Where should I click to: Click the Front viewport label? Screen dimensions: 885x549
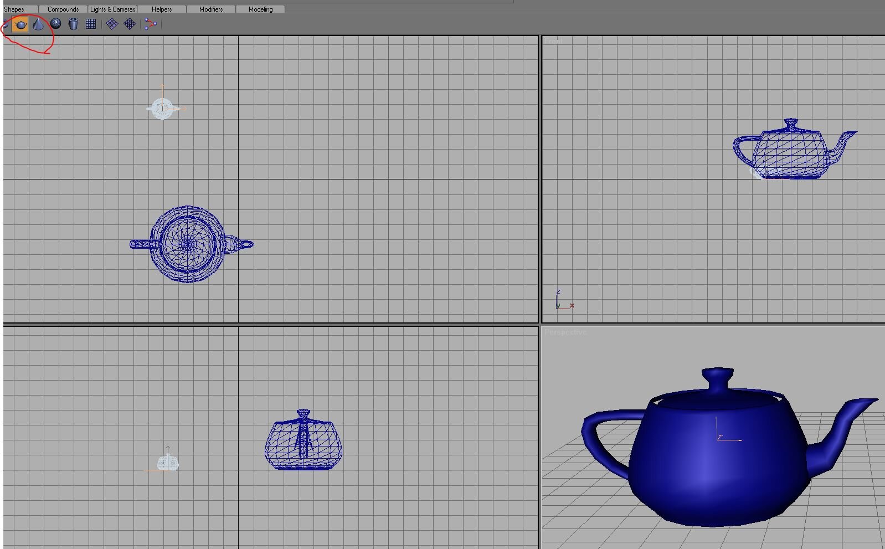click(x=553, y=42)
